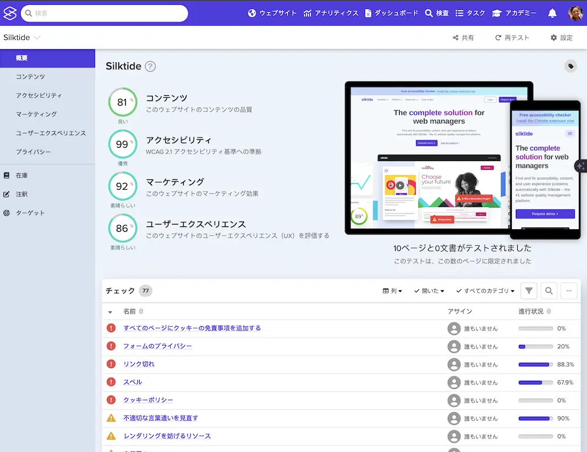Click the チェック count badge 77

click(x=146, y=291)
